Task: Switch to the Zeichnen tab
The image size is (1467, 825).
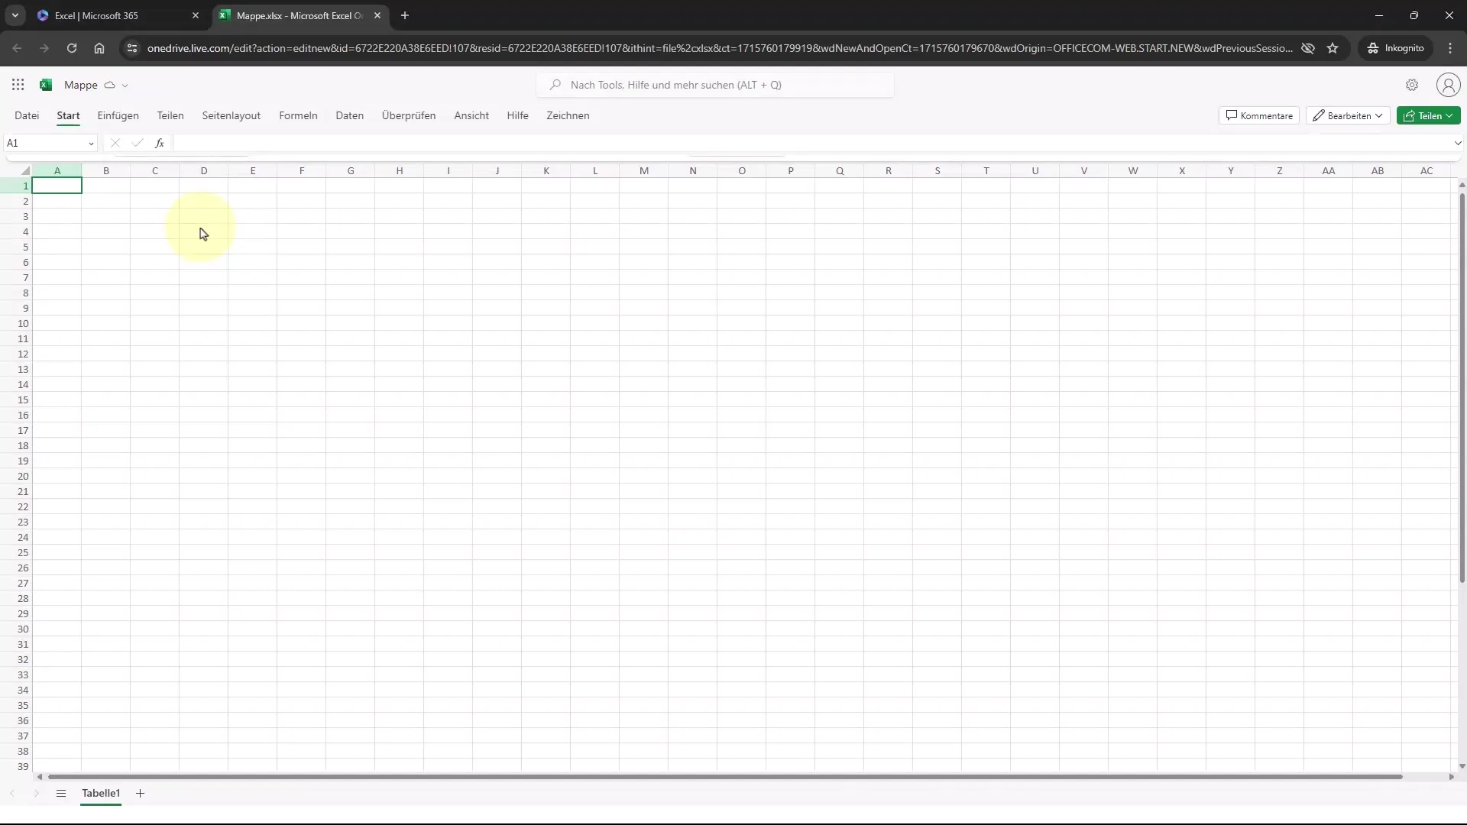Action: click(x=568, y=115)
